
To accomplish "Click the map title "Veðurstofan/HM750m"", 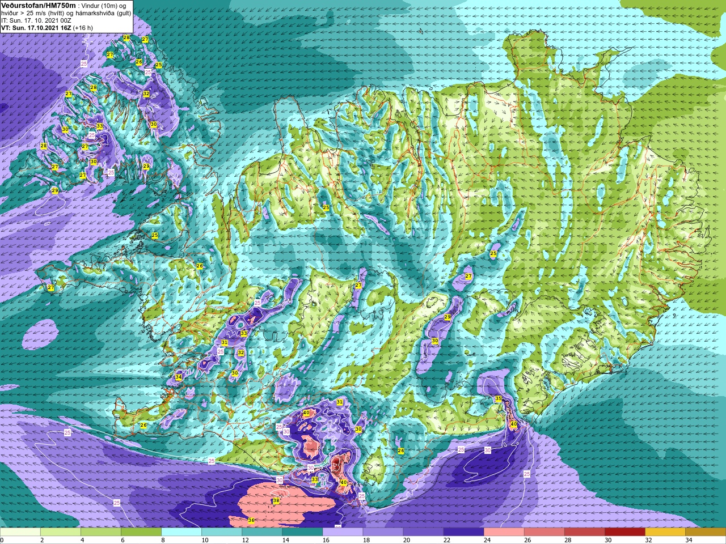I will coord(38,5).
